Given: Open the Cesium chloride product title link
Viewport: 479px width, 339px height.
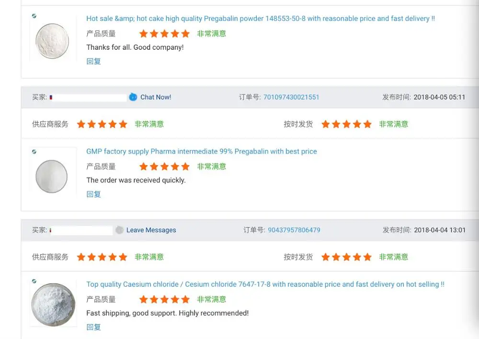Looking at the screenshot, I should [x=264, y=284].
